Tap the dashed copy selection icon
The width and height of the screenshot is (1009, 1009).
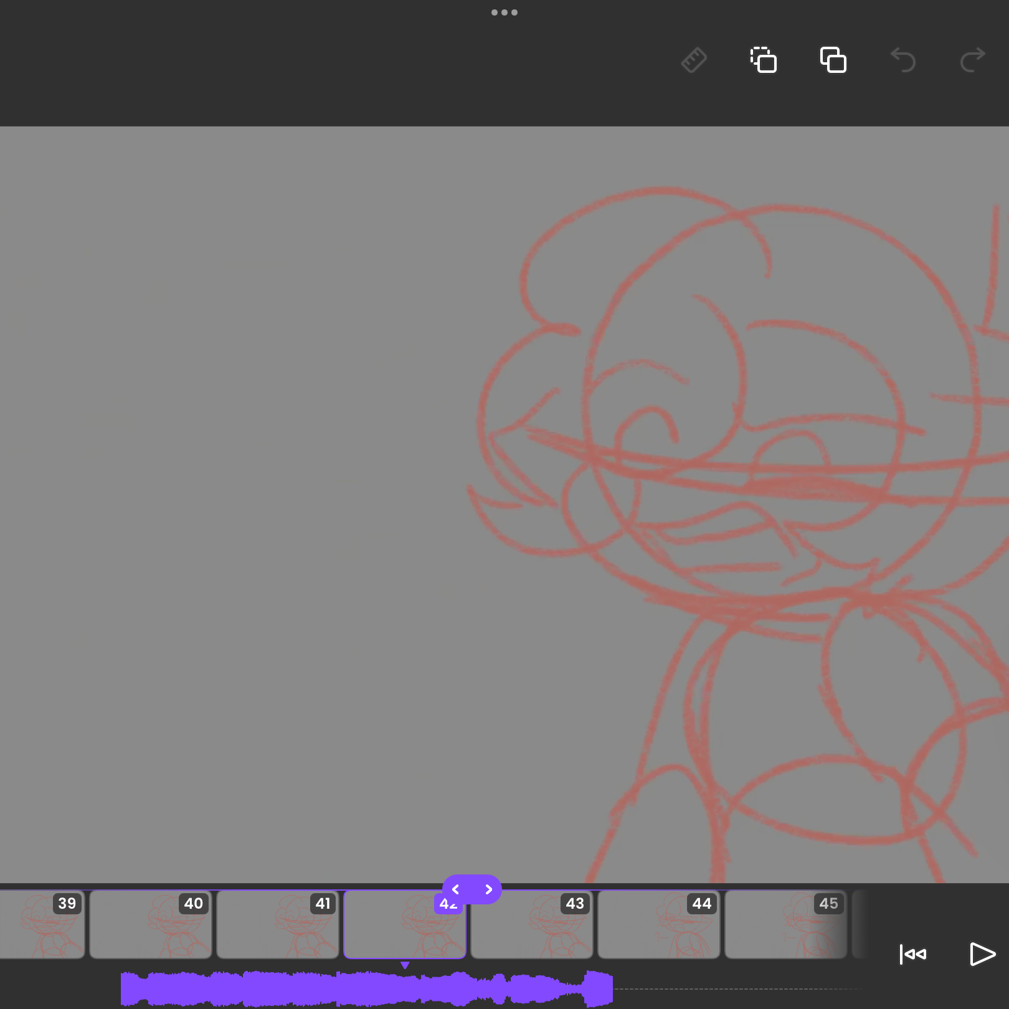pyautogui.click(x=764, y=60)
